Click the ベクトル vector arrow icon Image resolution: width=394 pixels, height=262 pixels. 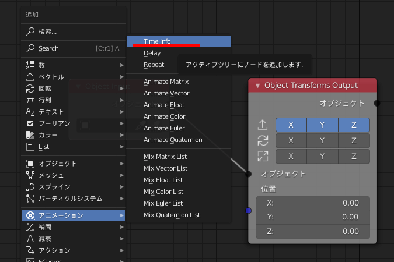click(30, 77)
